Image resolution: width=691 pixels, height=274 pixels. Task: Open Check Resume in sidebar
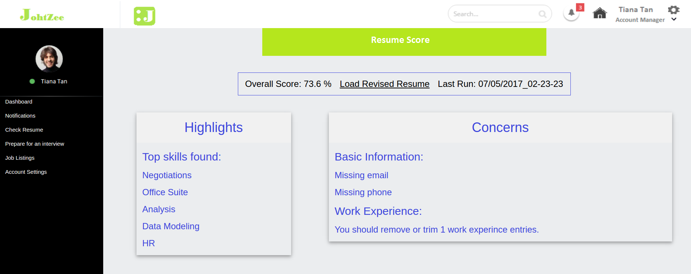coord(24,130)
